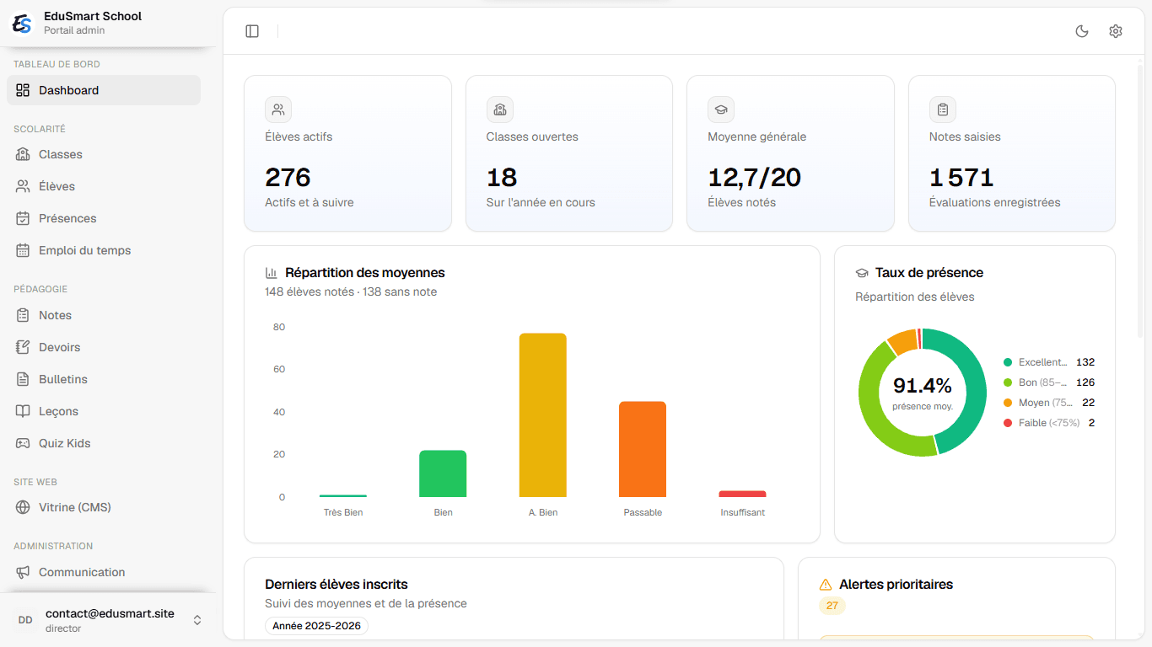Collapse the sidebar with the panel icon

(252, 31)
